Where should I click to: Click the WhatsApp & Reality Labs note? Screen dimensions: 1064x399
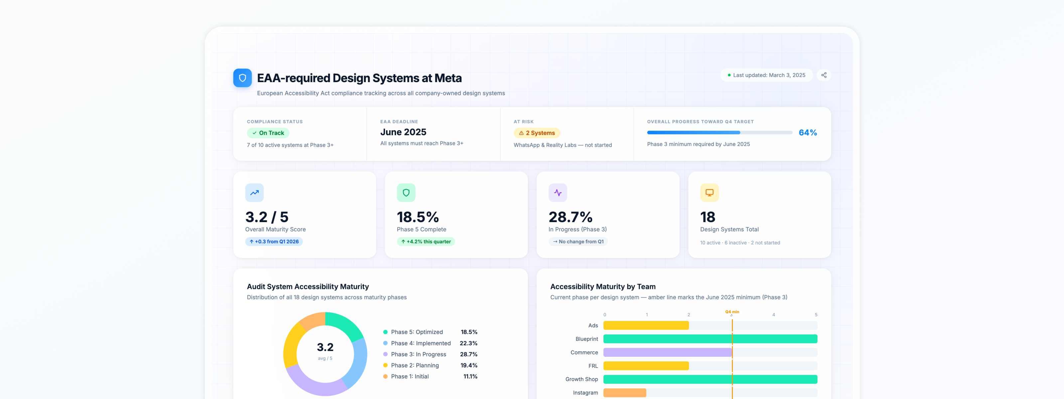(563, 145)
